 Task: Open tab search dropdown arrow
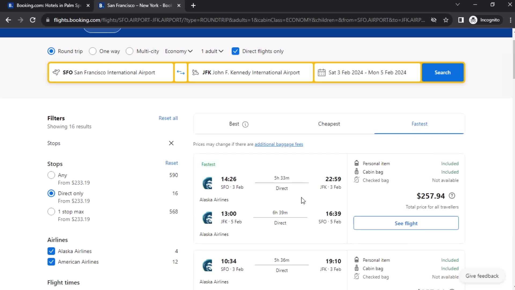(x=458, y=5)
